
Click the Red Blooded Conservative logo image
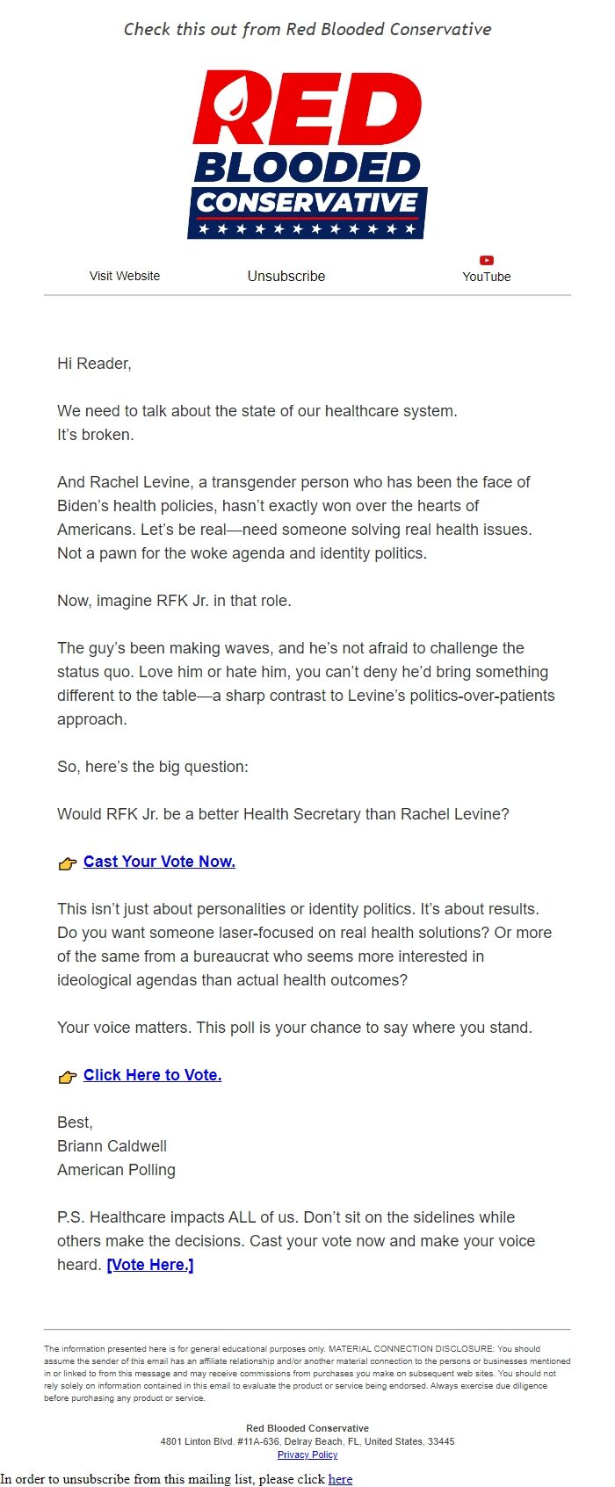tap(307, 155)
